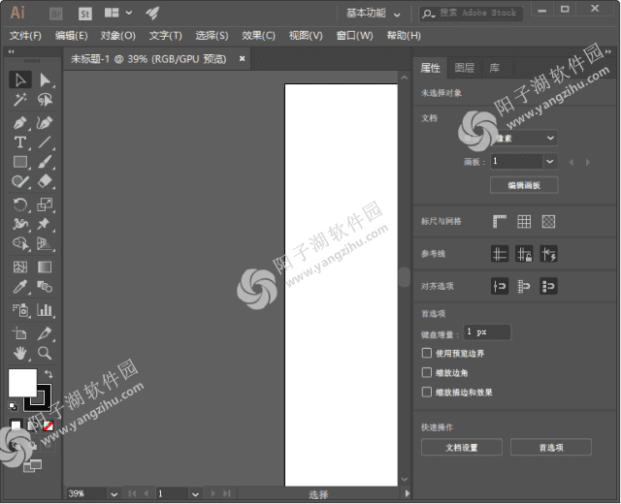
Task: Click the Adobe Stock search field
Action: 471,14
